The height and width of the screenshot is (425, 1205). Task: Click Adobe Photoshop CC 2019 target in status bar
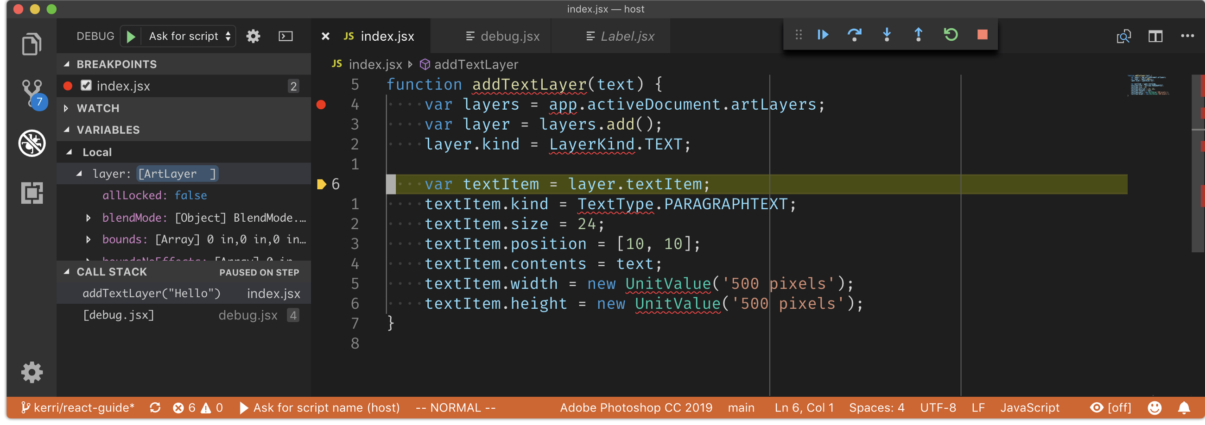[x=636, y=408]
